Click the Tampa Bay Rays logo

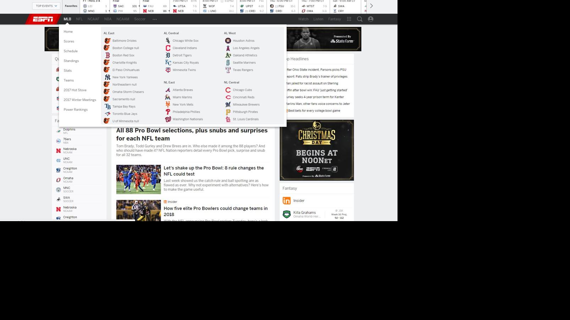click(x=107, y=106)
